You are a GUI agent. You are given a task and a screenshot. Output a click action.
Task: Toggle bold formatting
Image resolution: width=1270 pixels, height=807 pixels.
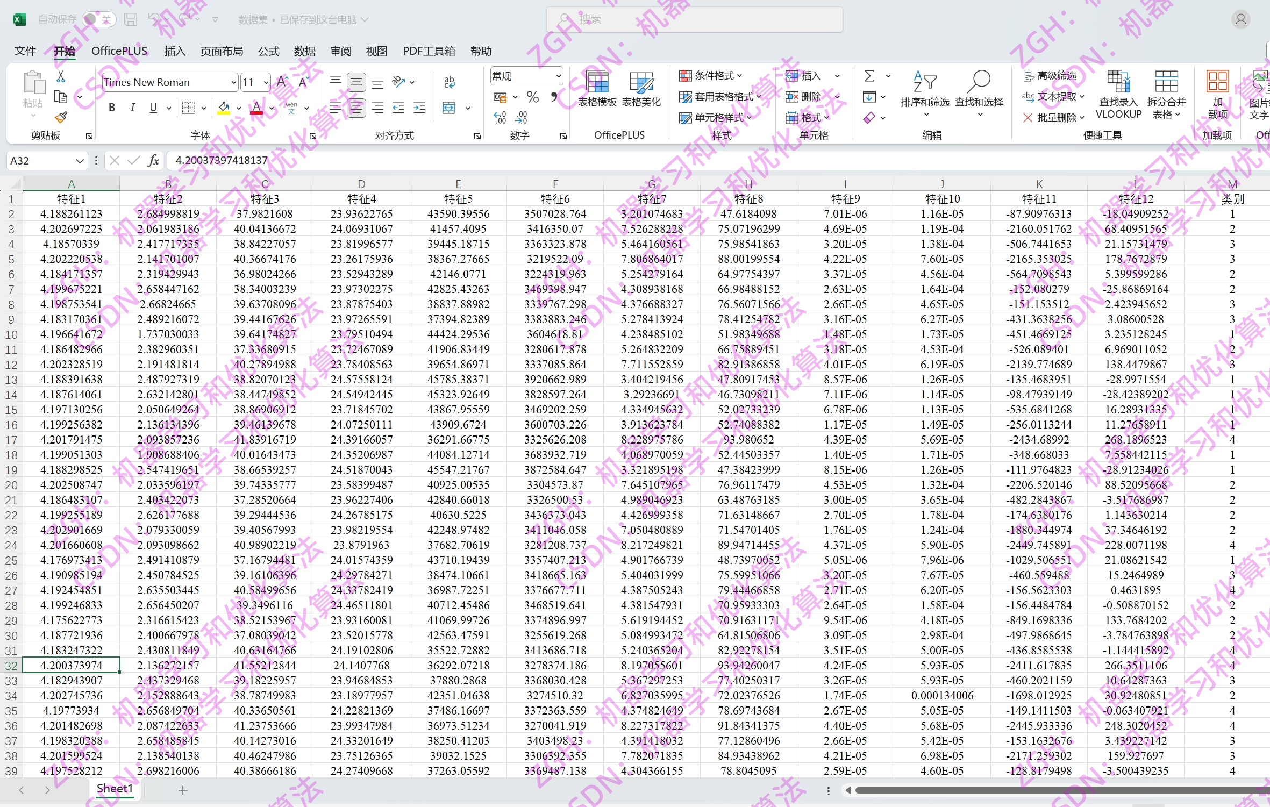point(112,108)
